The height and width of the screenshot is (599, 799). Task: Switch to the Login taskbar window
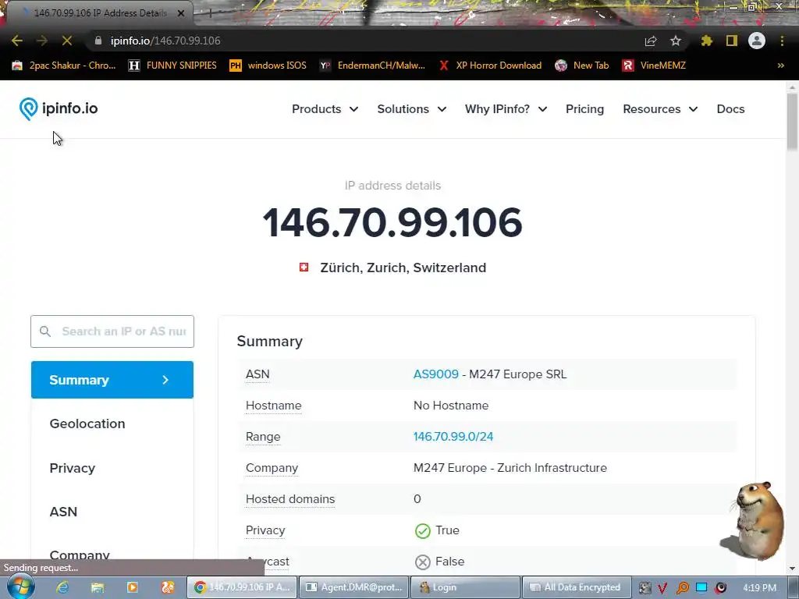465,587
